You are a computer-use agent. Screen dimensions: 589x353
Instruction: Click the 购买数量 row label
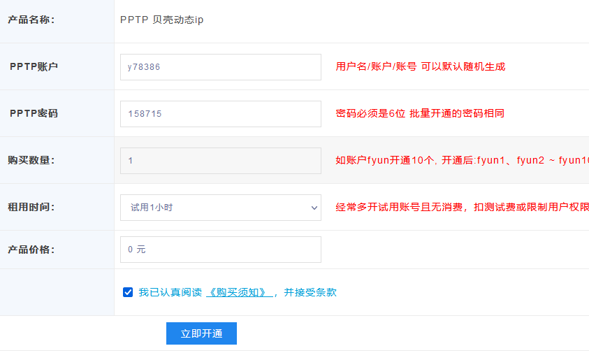click(31, 160)
